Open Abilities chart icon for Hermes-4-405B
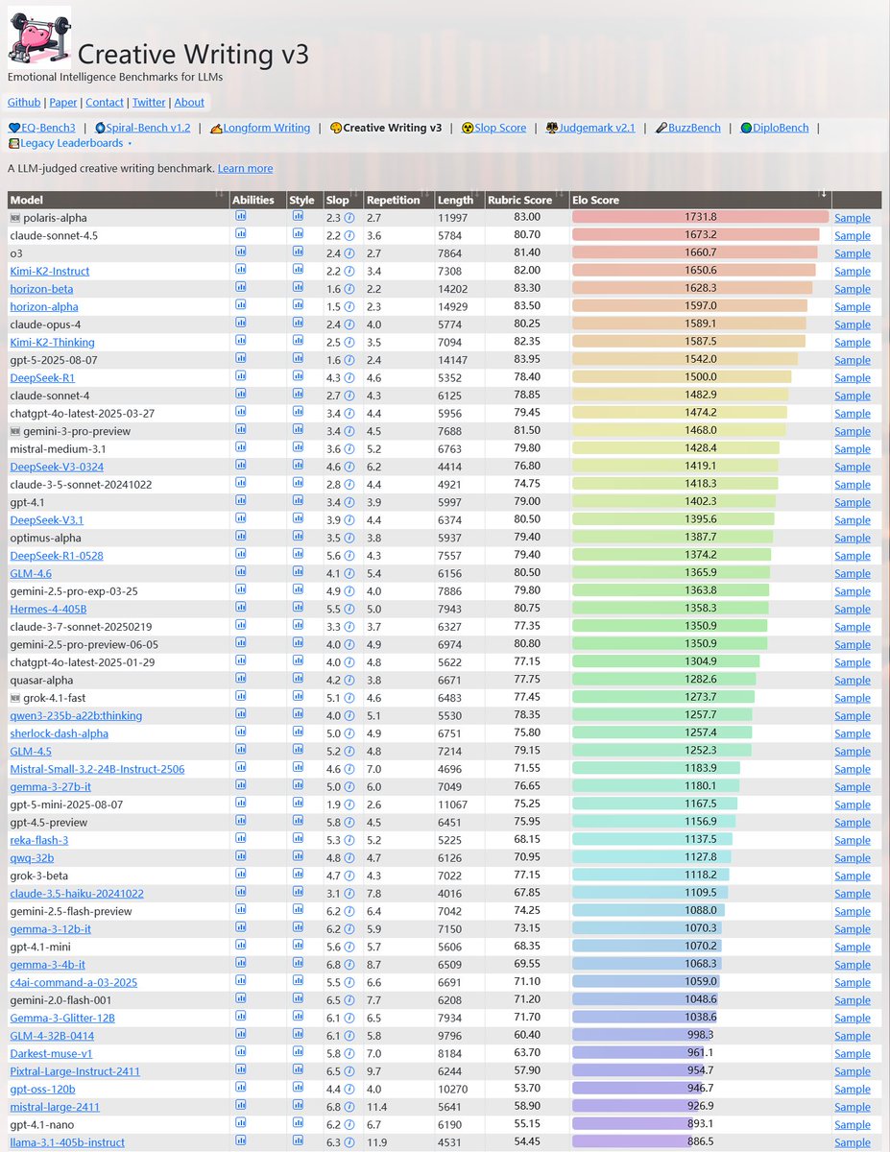 [241, 608]
